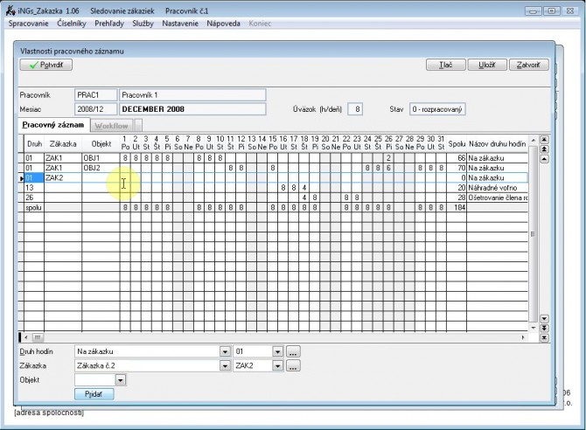
Task: Jump to first record navigation icon
Action: pos(545,140)
